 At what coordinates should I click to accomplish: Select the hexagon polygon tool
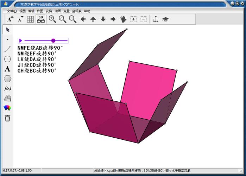click(x=8, y=79)
